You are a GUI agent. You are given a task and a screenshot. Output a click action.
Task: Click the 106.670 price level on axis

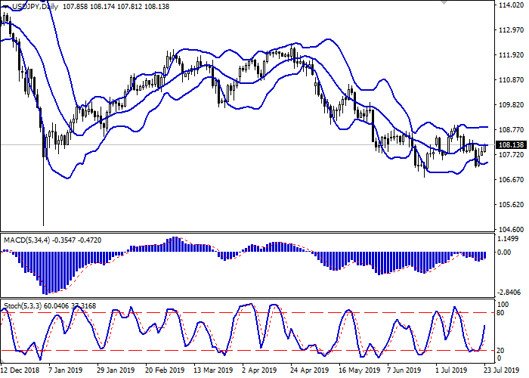pyautogui.click(x=512, y=180)
